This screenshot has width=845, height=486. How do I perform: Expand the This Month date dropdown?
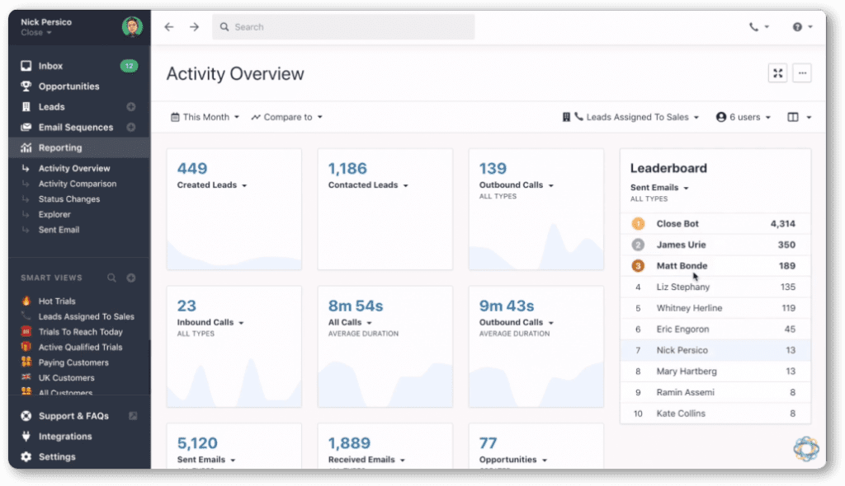(205, 118)
